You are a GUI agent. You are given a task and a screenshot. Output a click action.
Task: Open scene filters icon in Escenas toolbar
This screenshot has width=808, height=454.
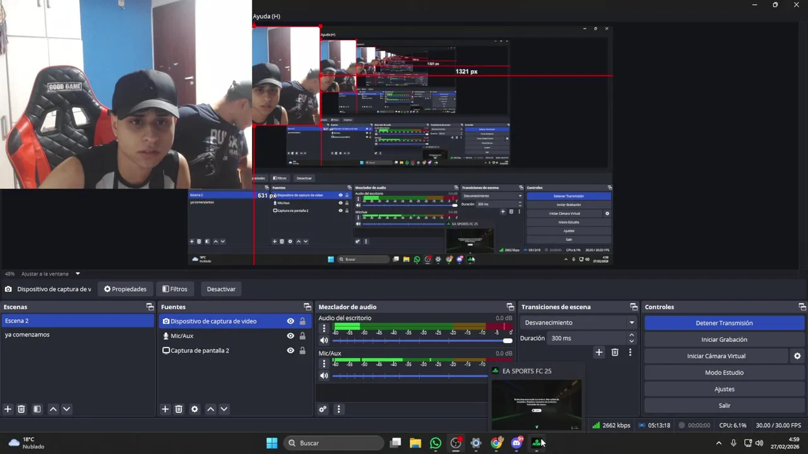coord(37,409)
